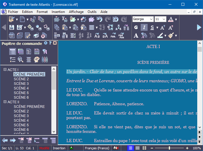Close the Pupitre de commande panel
Screen dimensions: 203x151
click(55, 43)
